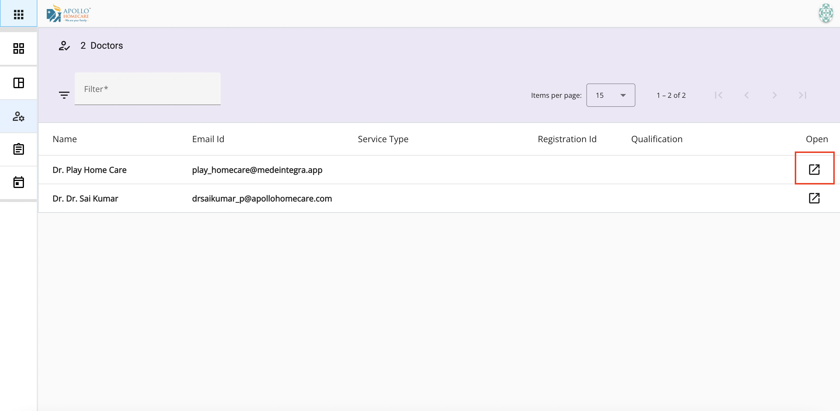Go to the previous page
Screen dimensions: 840x411
pyautogui.click(x=746, y=95)
